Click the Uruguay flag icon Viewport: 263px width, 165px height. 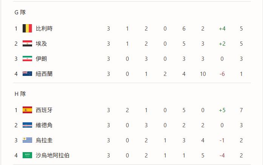click(x=27, y=140)
